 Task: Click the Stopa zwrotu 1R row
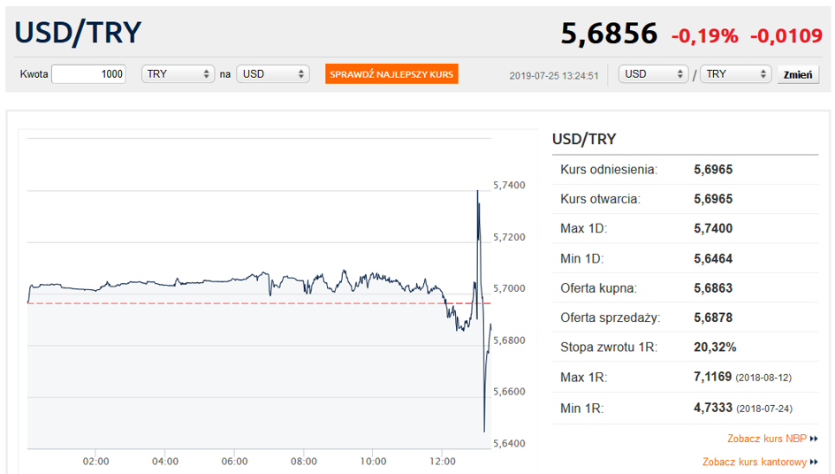coord(685,347)
